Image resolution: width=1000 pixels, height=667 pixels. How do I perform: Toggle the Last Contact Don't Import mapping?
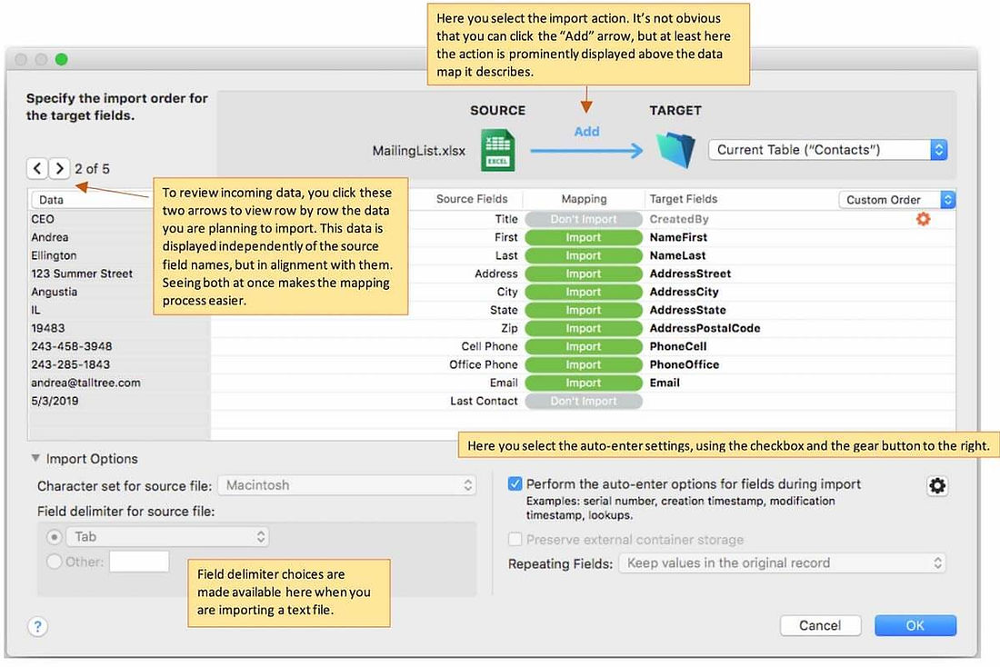[x=583, y=401]
